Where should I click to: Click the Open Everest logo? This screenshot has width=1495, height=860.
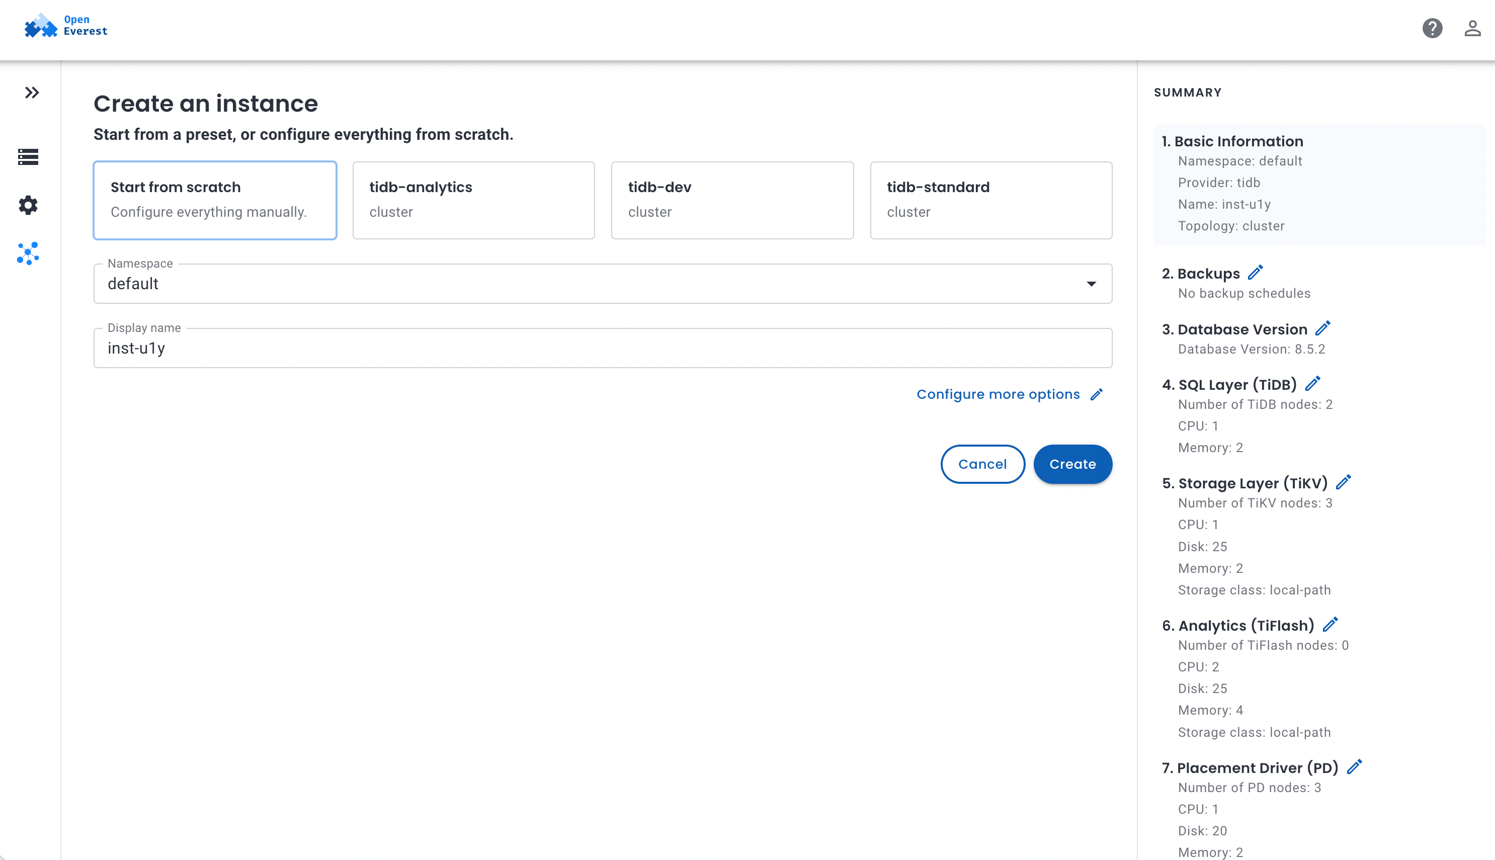[65, 26]
